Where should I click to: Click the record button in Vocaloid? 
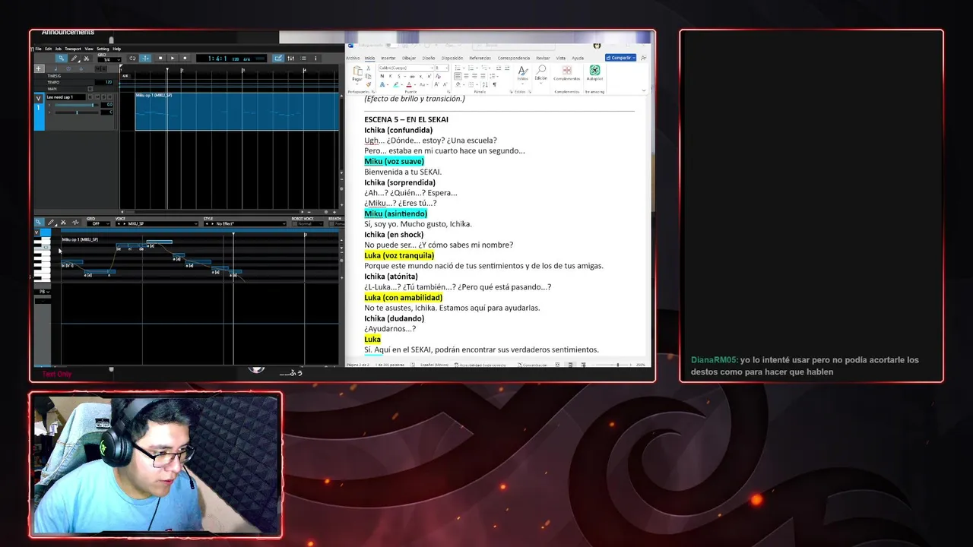185,58
